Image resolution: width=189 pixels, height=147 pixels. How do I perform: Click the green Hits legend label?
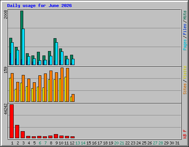(x=185, y=15)
